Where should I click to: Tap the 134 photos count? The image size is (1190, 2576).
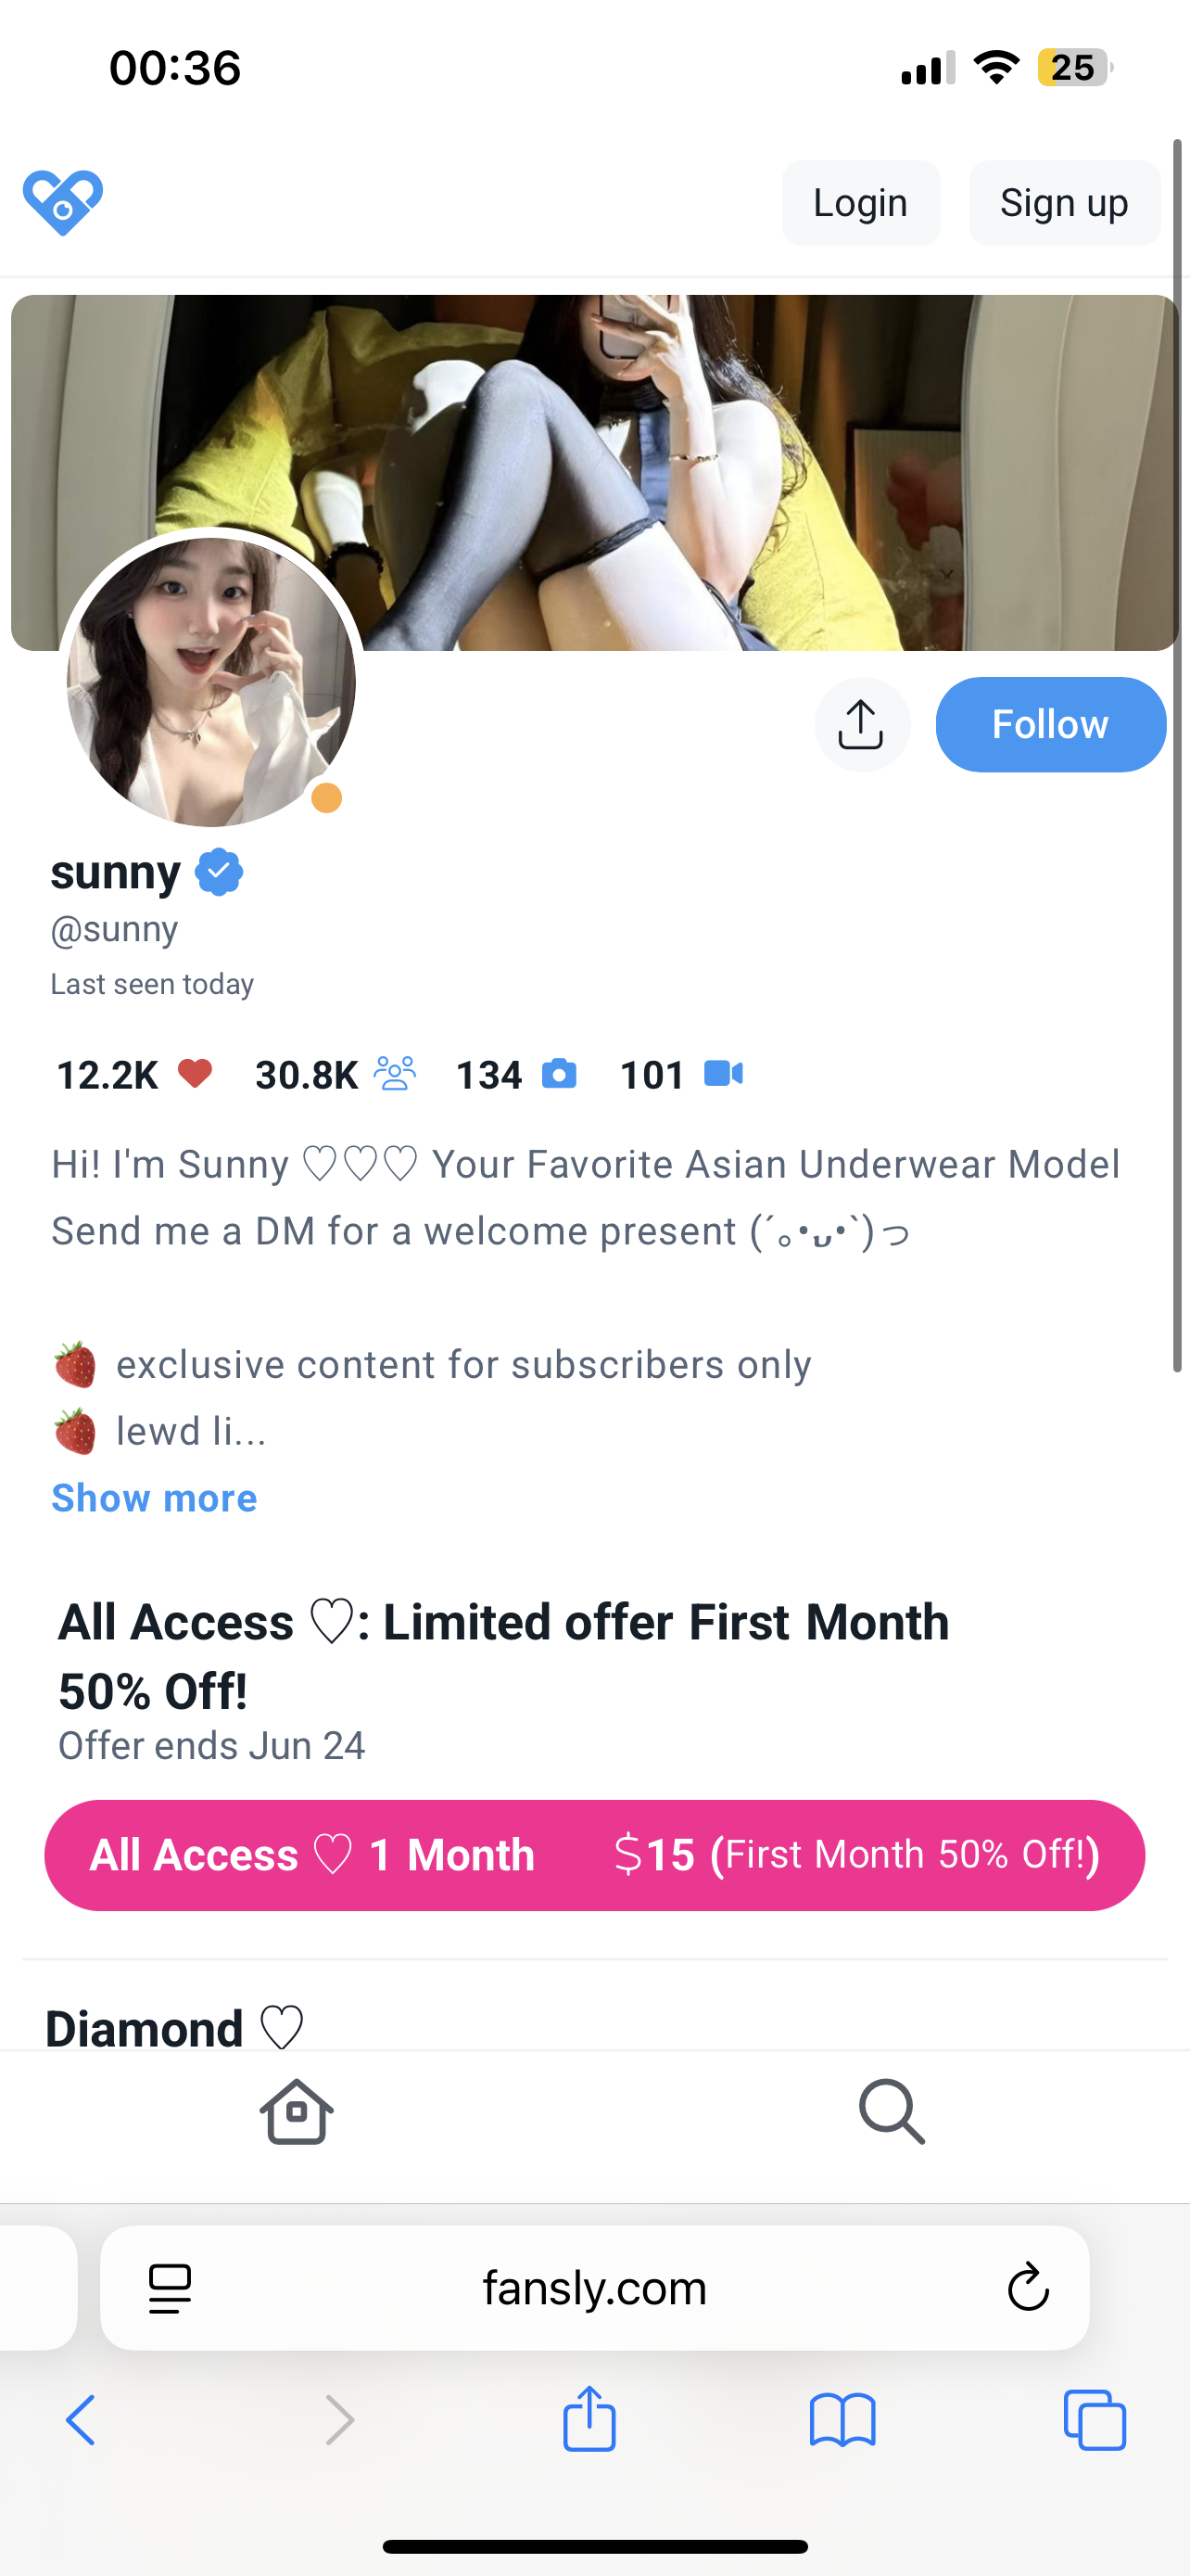click(515, 1075)
